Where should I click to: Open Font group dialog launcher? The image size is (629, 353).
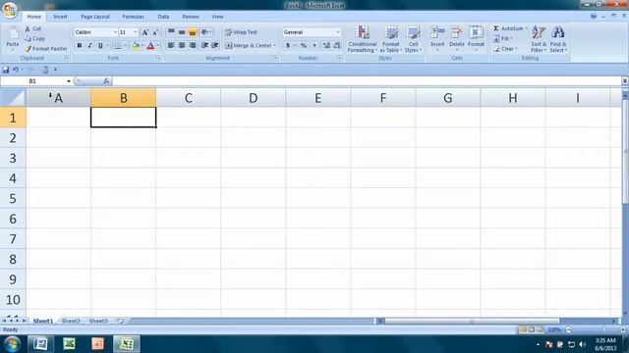click(x=159, y=59)
